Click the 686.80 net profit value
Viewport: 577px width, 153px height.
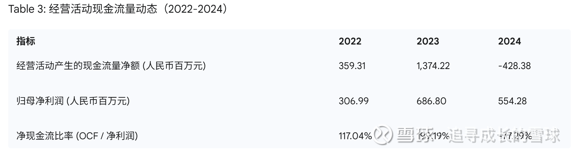click(x=431, y=101)
